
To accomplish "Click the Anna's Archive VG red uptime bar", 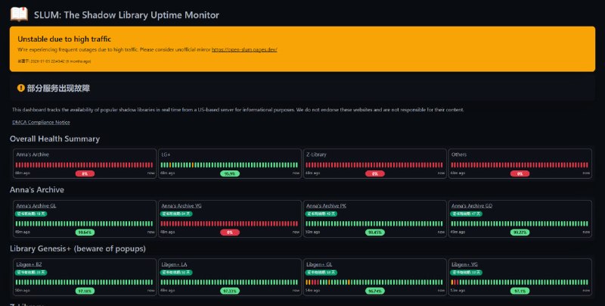I will point(229,223).
